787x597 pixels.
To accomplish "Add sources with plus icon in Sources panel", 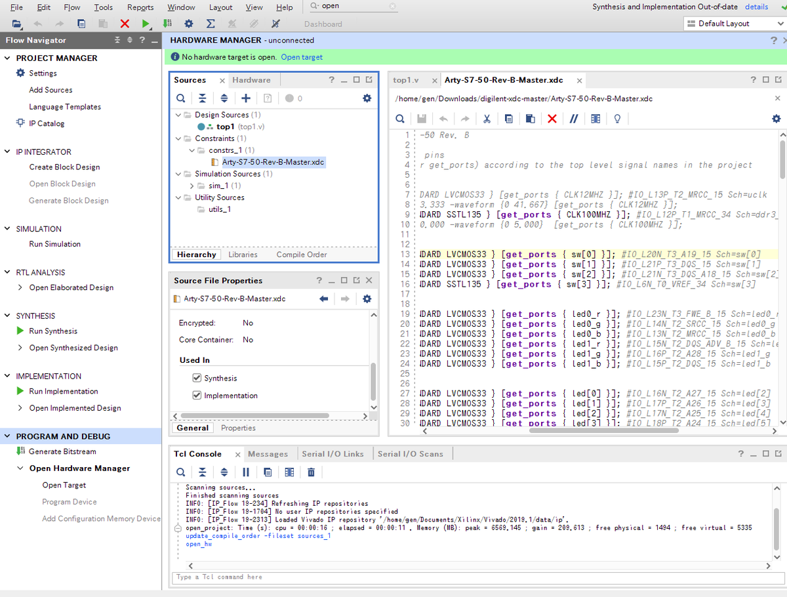I will pyautogui.click(x=245, y=98).
